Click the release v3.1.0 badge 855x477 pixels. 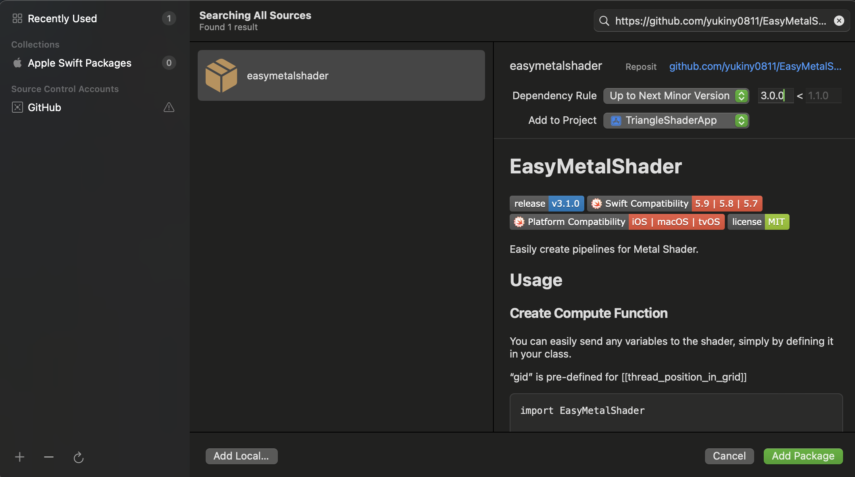click(547, 204)
